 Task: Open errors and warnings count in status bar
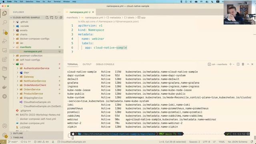(41, 142)
